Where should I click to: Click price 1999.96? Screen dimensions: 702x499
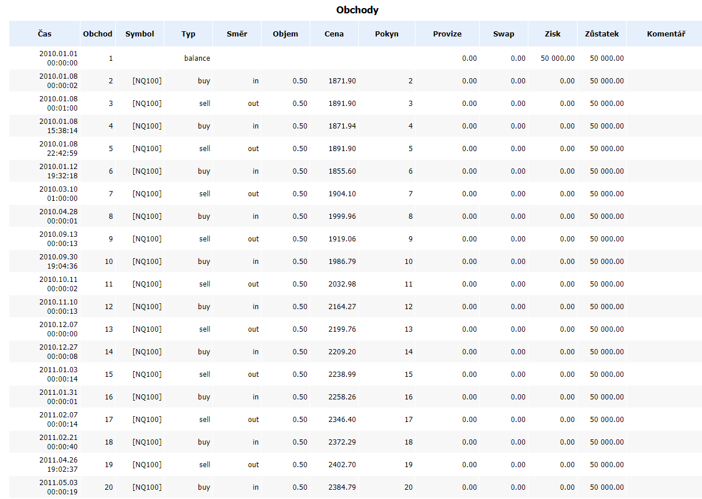(342, 217)
